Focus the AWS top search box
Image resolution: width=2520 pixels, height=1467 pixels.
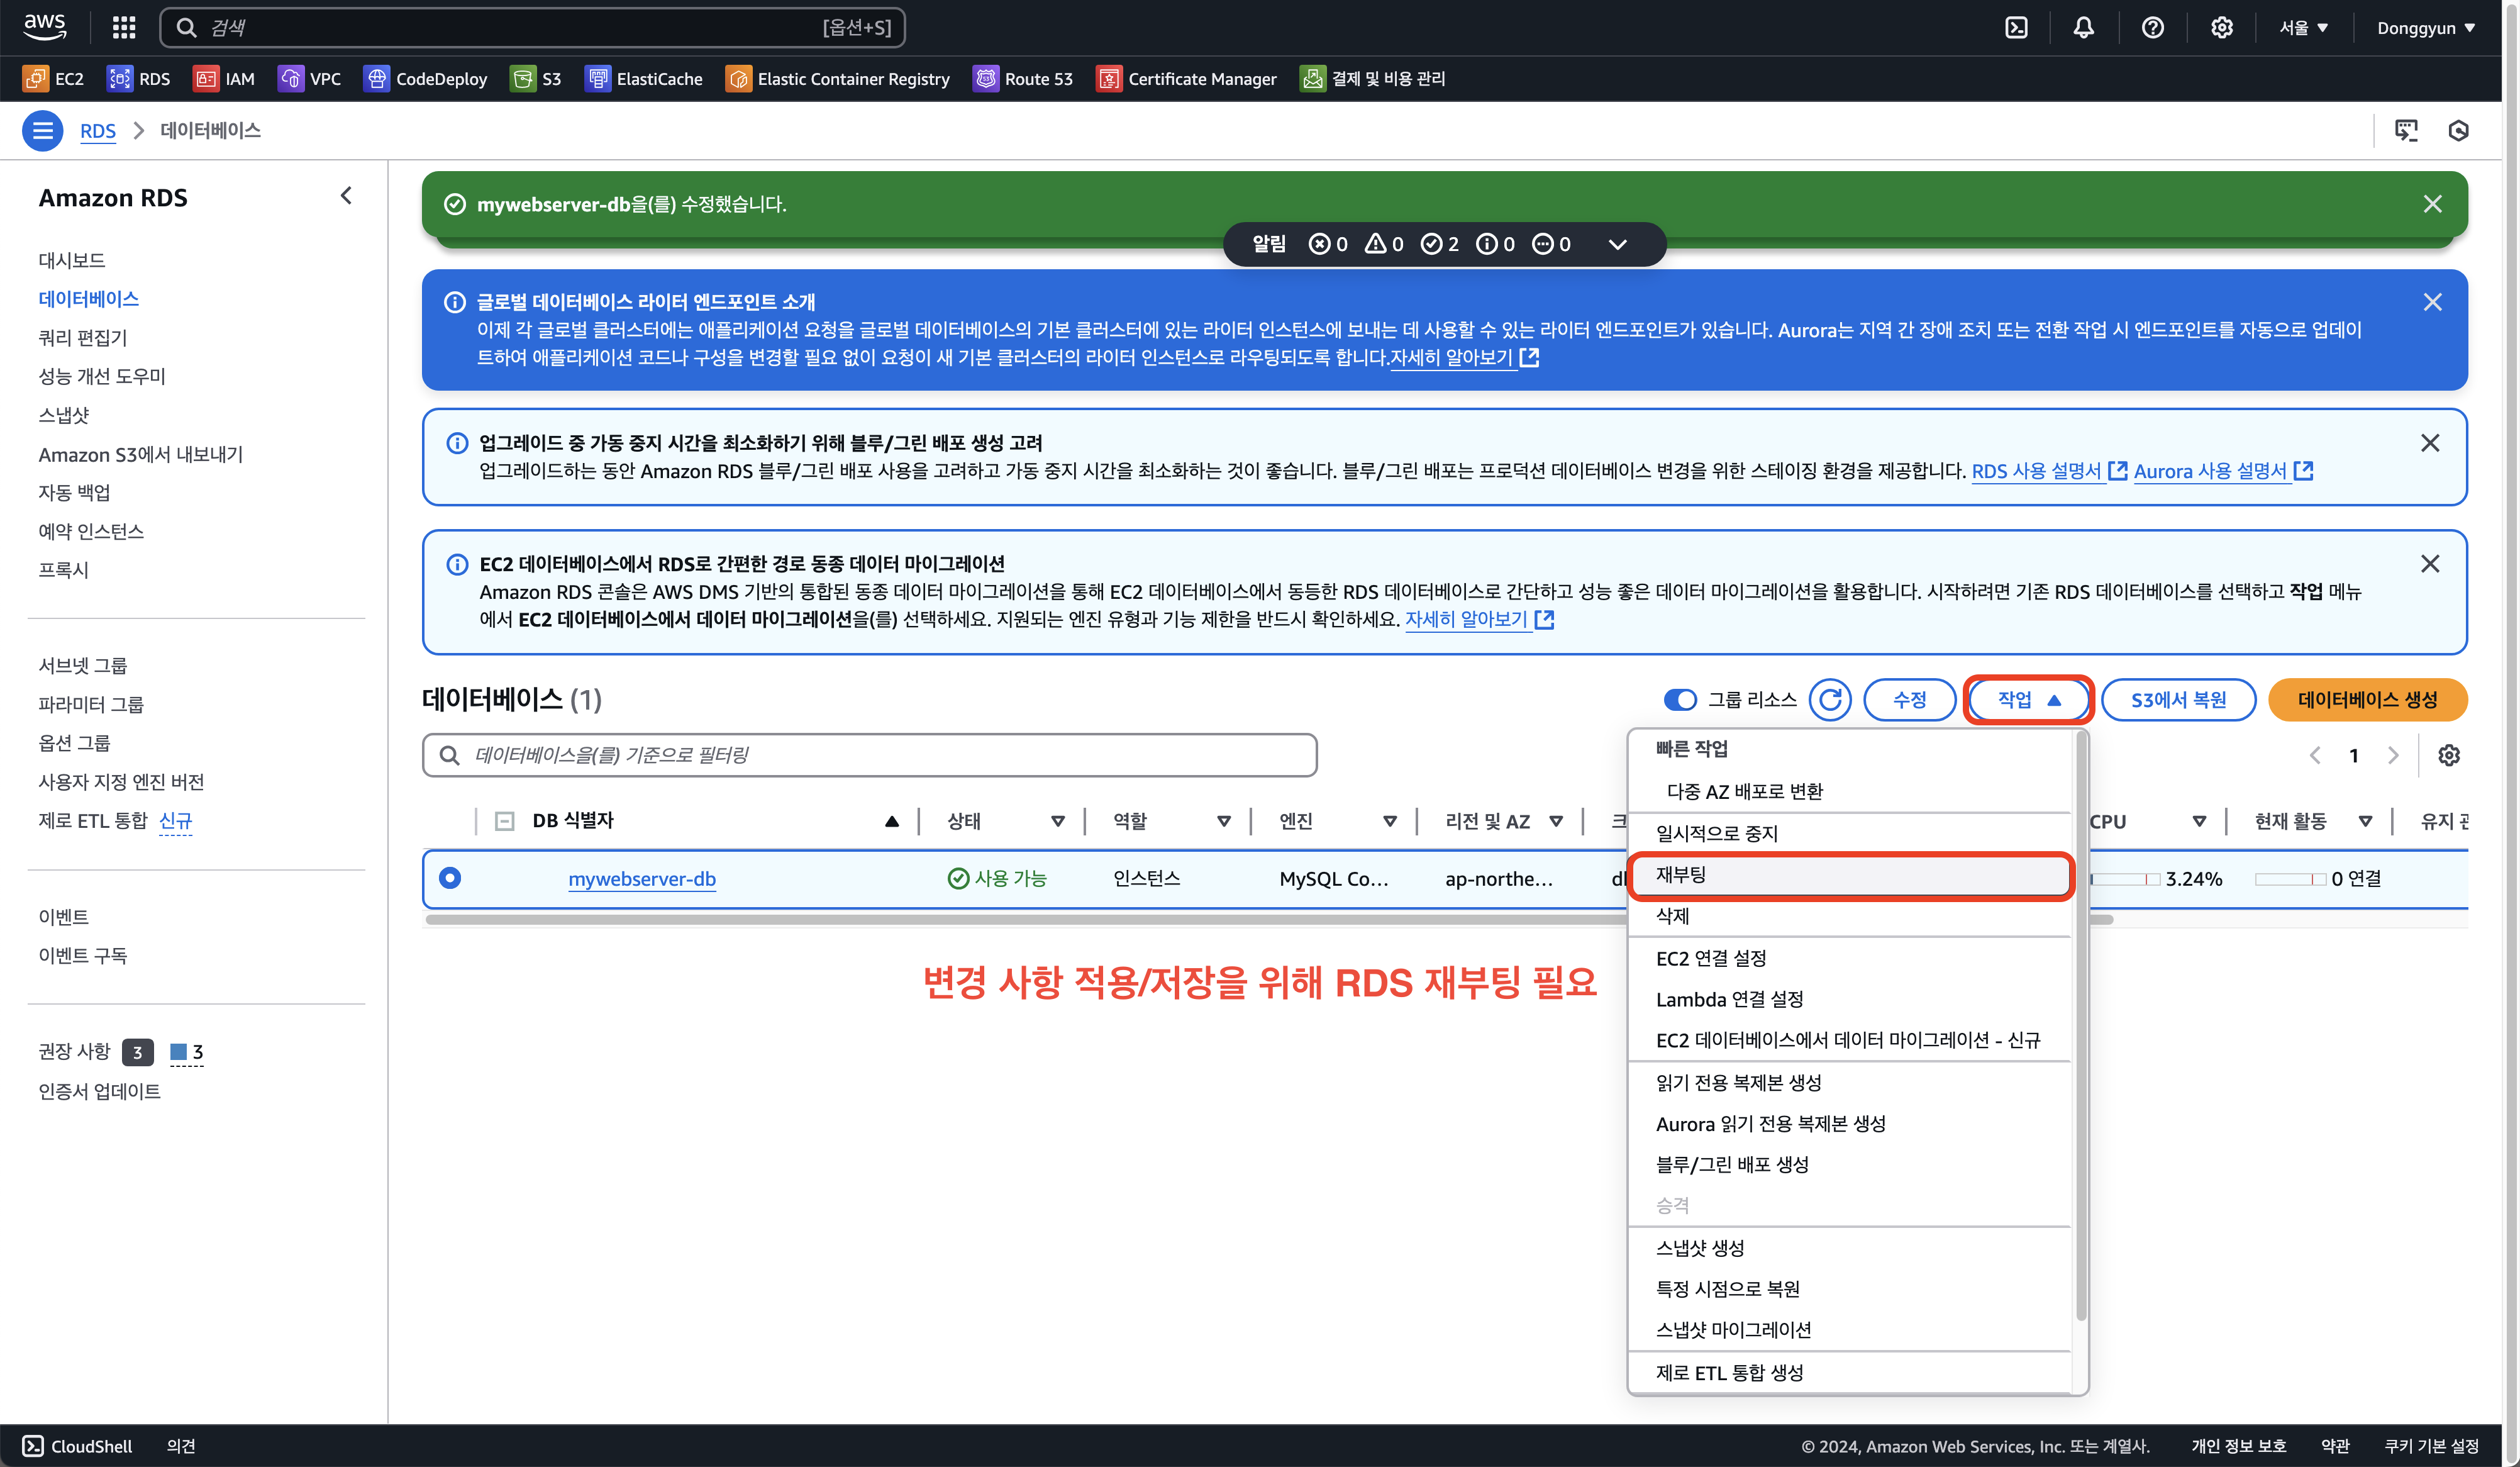coord(532,27)
